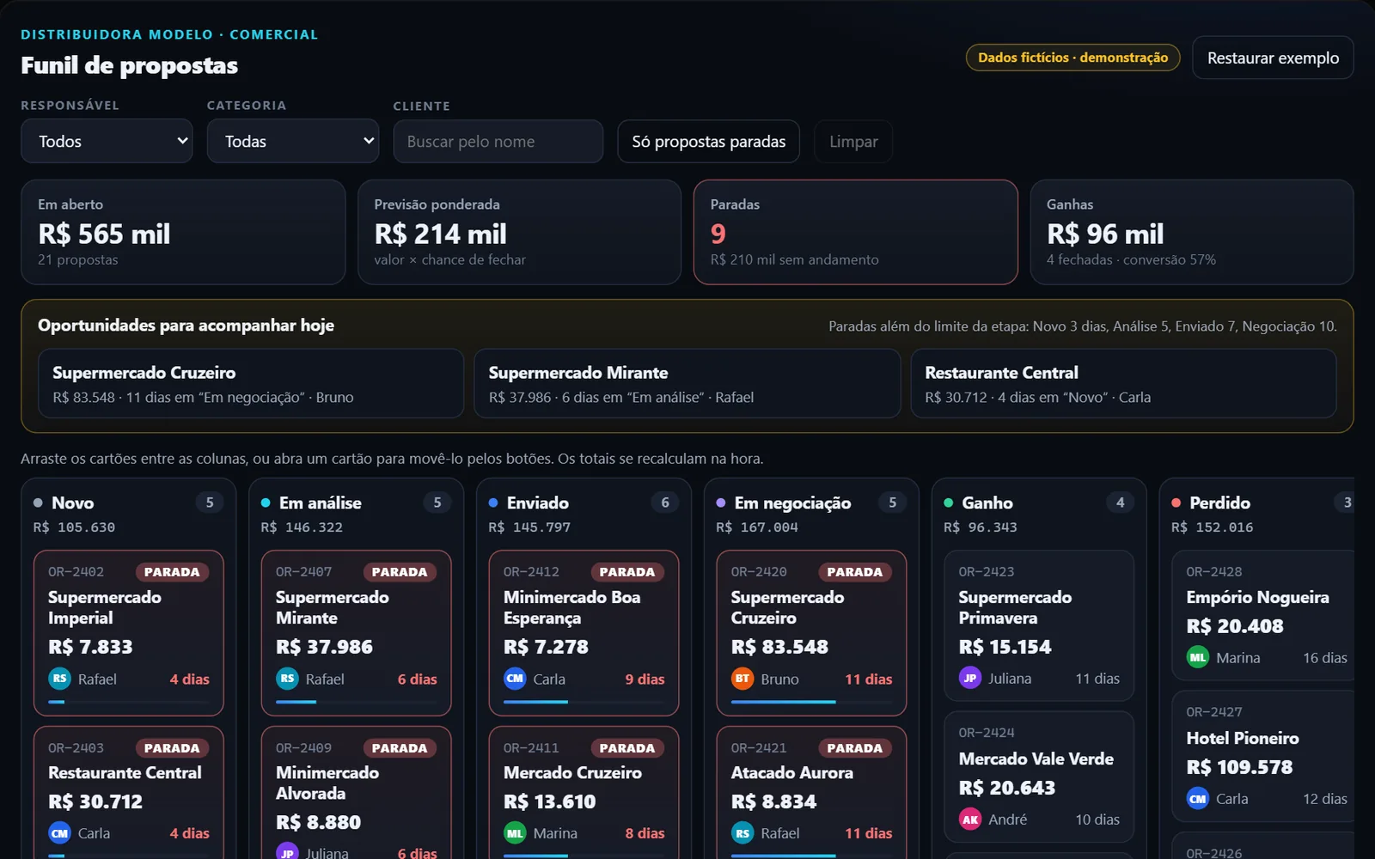The height and width of the screenshot is (859, 1375).
Task: Click the PARADA badge on card OR-2412
Action: tap(627, 572)
